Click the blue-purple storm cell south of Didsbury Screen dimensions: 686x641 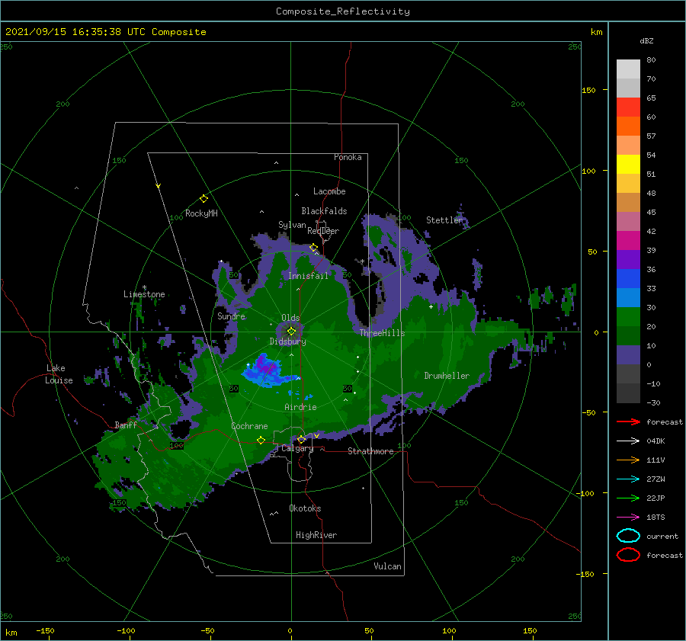tap(267, 371)
